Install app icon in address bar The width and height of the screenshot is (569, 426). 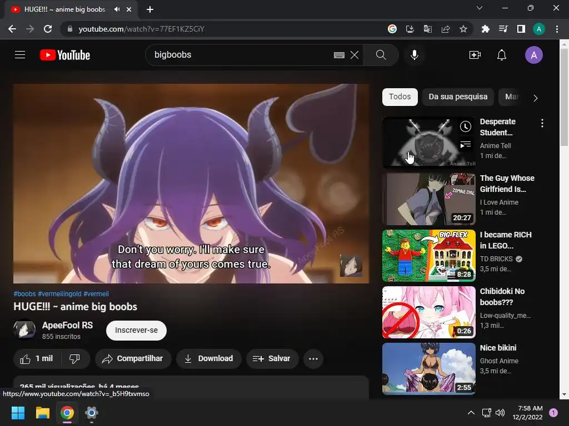pos(410,29)
